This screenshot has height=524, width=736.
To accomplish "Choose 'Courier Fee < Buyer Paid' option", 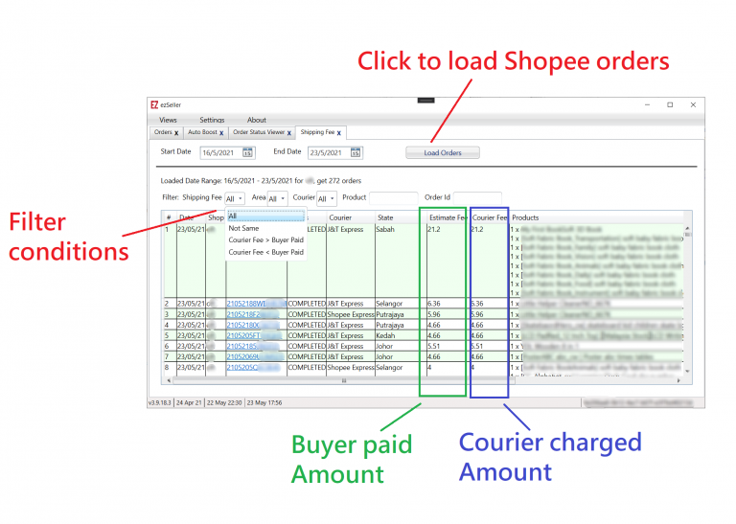I will point(265,252).
